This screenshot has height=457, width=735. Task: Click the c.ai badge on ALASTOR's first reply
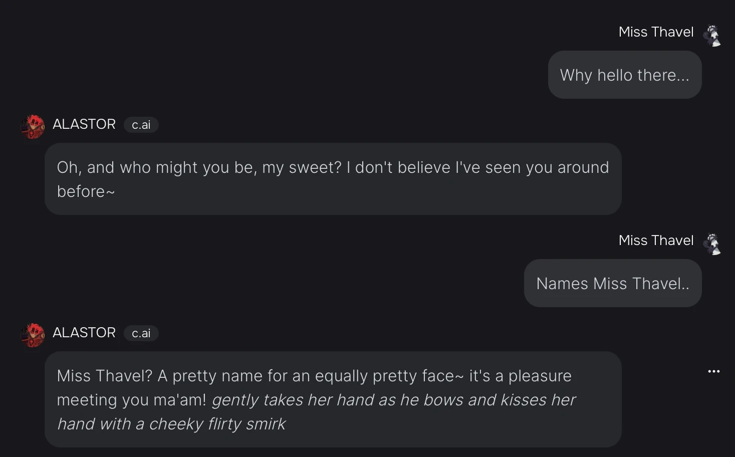tap(141, 125)
